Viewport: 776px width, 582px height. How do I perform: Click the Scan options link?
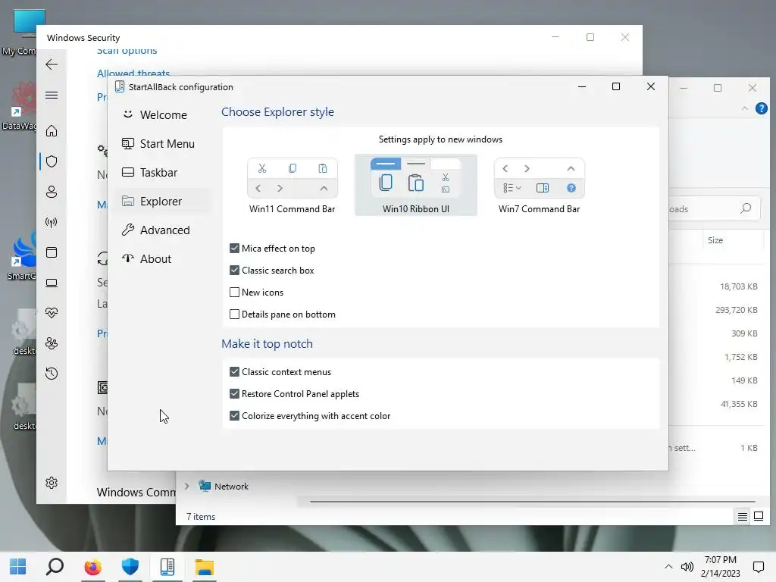tap(127, 51)
